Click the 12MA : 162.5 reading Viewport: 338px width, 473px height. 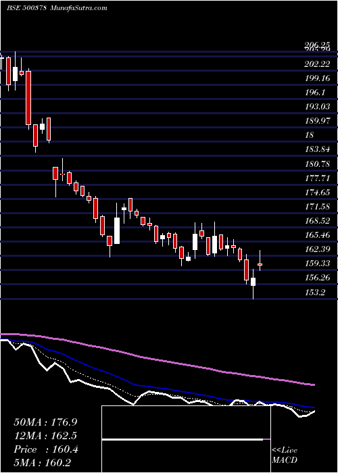[45, 436]
